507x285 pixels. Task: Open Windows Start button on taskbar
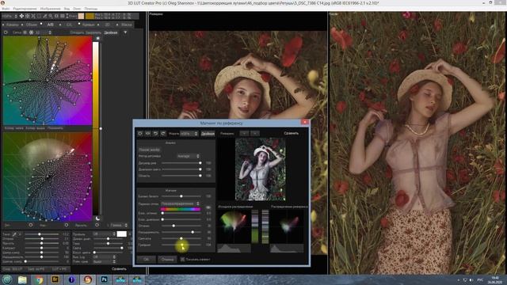click(7, 279)
